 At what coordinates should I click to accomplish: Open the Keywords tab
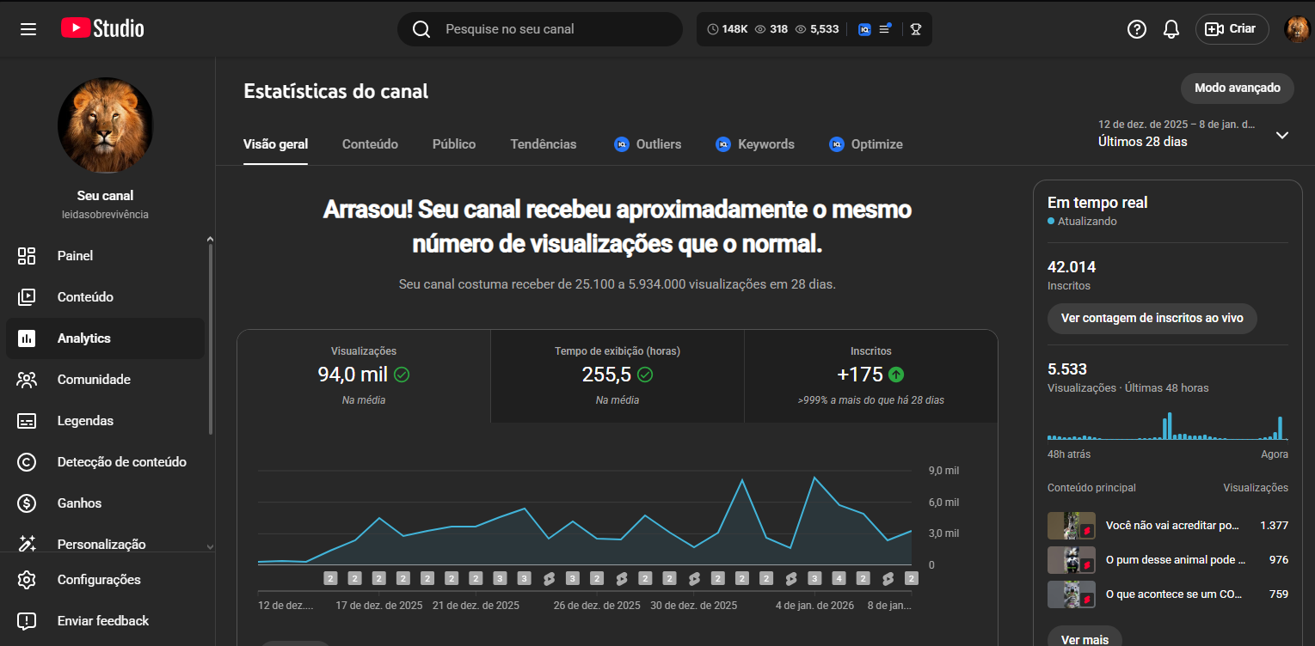(755, 144)
